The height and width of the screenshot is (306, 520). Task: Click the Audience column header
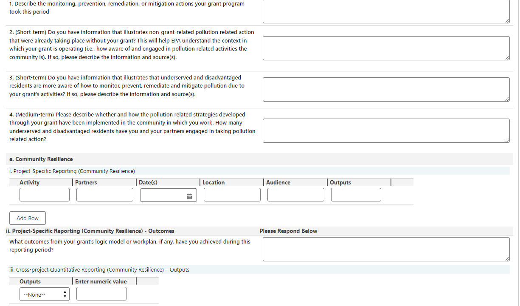pos(278,182)
